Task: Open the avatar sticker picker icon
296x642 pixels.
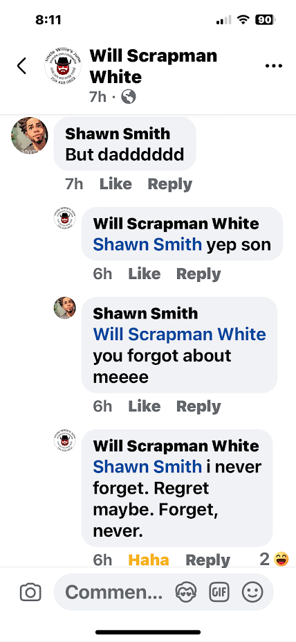Action: coord(186,592)
